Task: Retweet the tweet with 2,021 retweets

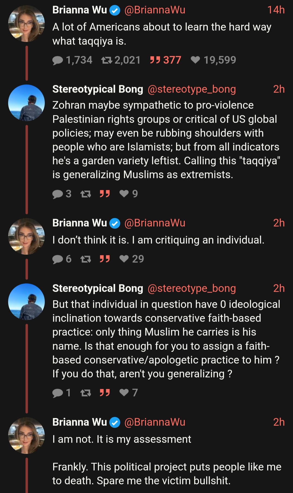Action: tap(107, 60)
